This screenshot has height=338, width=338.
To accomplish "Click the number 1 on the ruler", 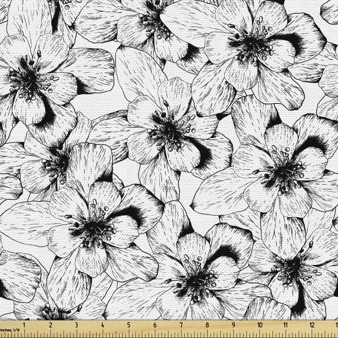I will [24, 325].
